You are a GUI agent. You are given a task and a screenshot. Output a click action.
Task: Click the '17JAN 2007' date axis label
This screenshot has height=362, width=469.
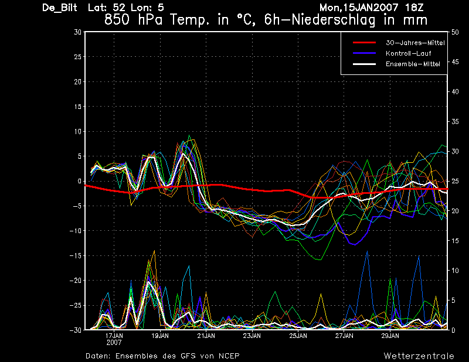[x=114, y=339]
